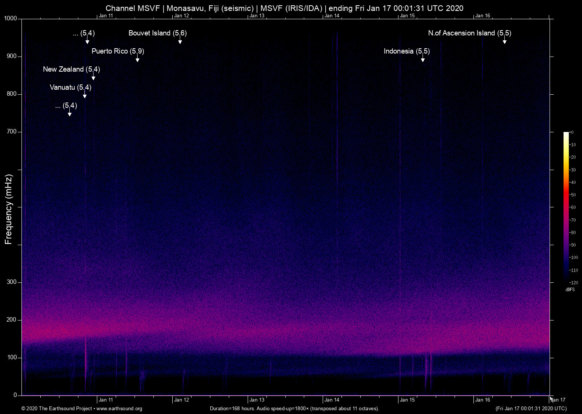Click the 800 mHz frequency tick label
The width and height of the screenshot is (582, 414).
pyautogui.click(x=12, y=94)
